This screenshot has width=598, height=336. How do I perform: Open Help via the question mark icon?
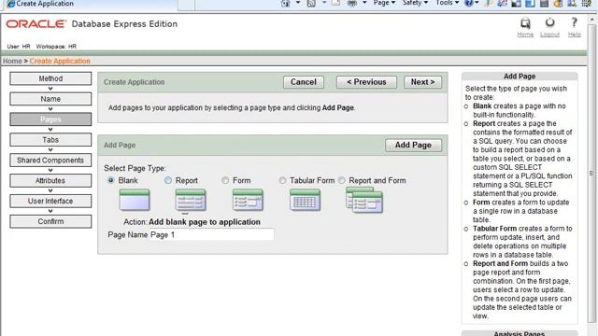click(574, 22)
